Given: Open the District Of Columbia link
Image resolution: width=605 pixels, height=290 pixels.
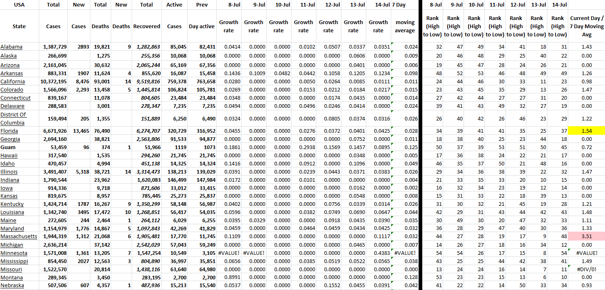Looking at the screenshot, I should [x=13, y=118].
